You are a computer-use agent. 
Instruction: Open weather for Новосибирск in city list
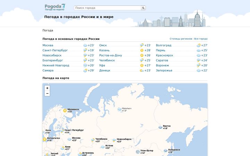pos(52,55)
